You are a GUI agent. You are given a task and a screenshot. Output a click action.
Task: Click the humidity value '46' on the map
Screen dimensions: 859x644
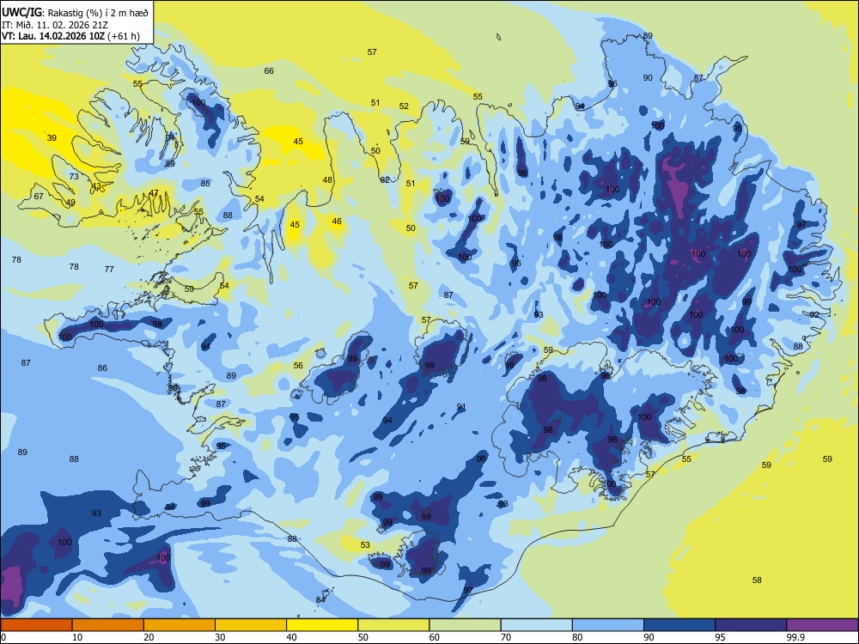coord(337,222)
